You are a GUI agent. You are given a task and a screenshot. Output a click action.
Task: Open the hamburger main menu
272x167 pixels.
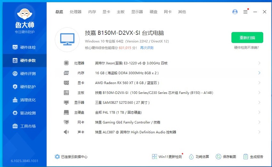(245, 12)
